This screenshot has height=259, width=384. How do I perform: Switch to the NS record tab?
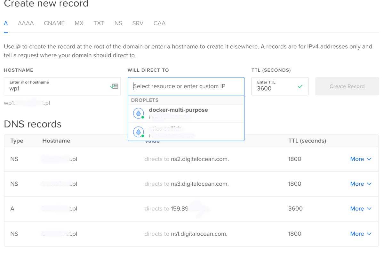click(x=118, y=23)
